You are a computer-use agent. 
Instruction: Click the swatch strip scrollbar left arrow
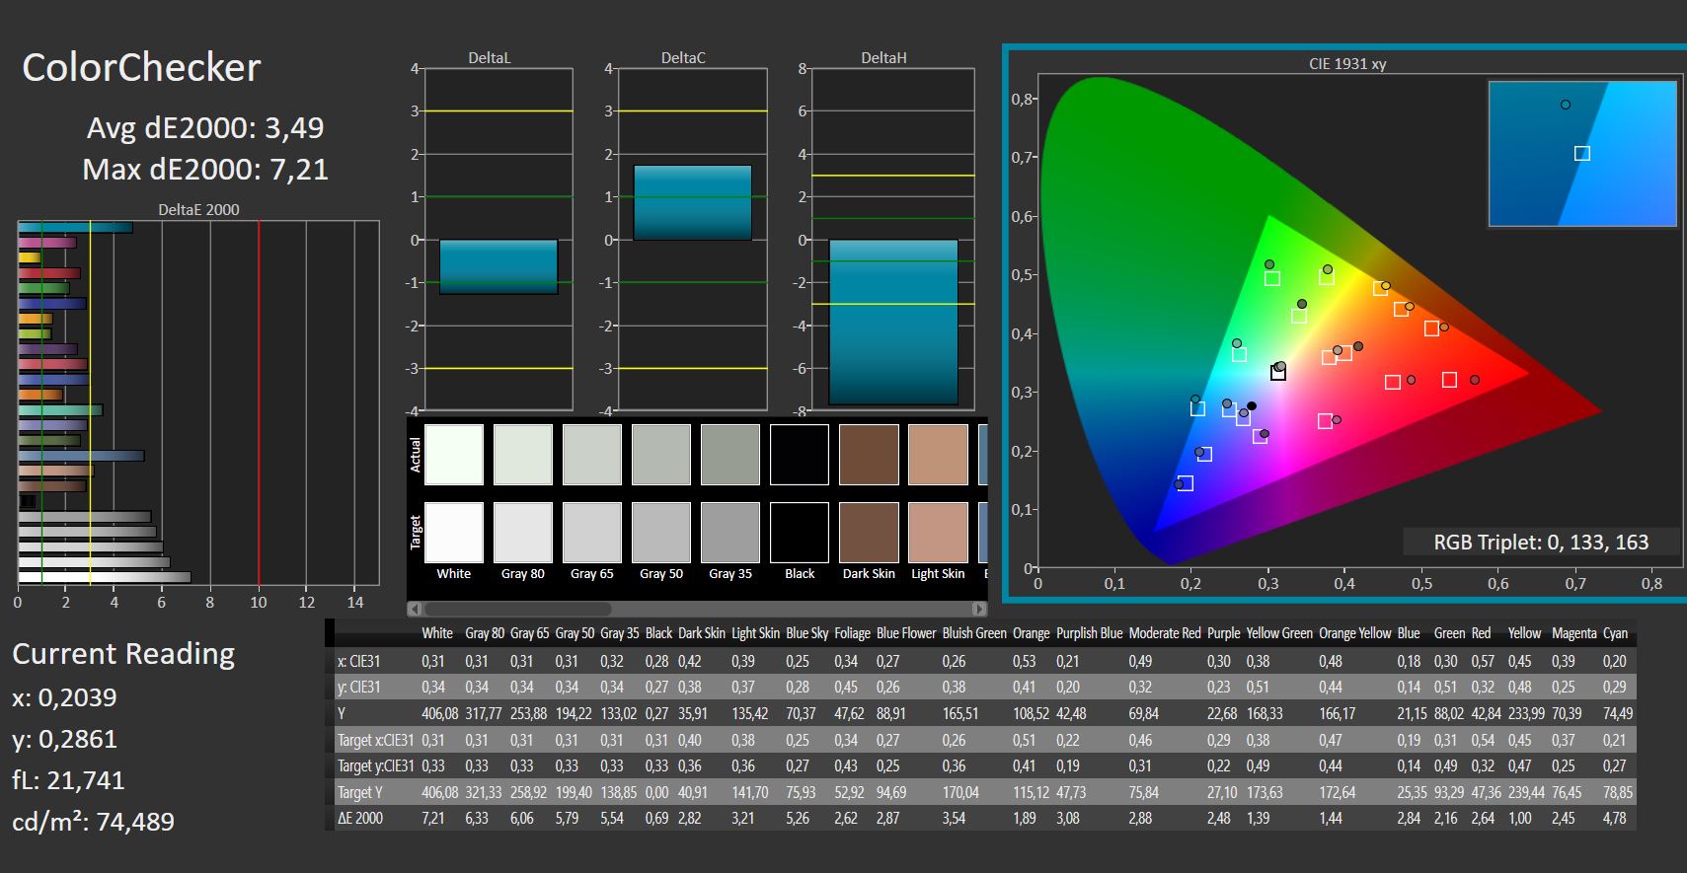(415, 609)
